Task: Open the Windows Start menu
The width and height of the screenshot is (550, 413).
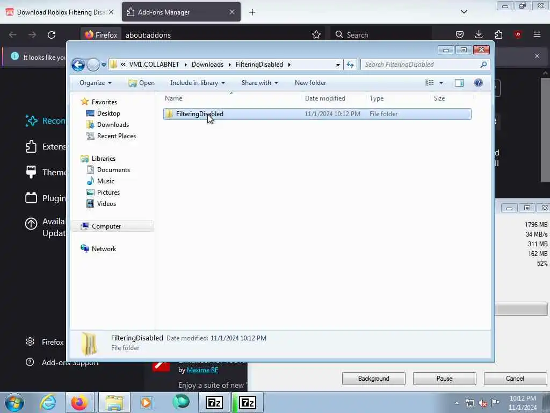Action: pyautogui.click(x=15, y=402)
